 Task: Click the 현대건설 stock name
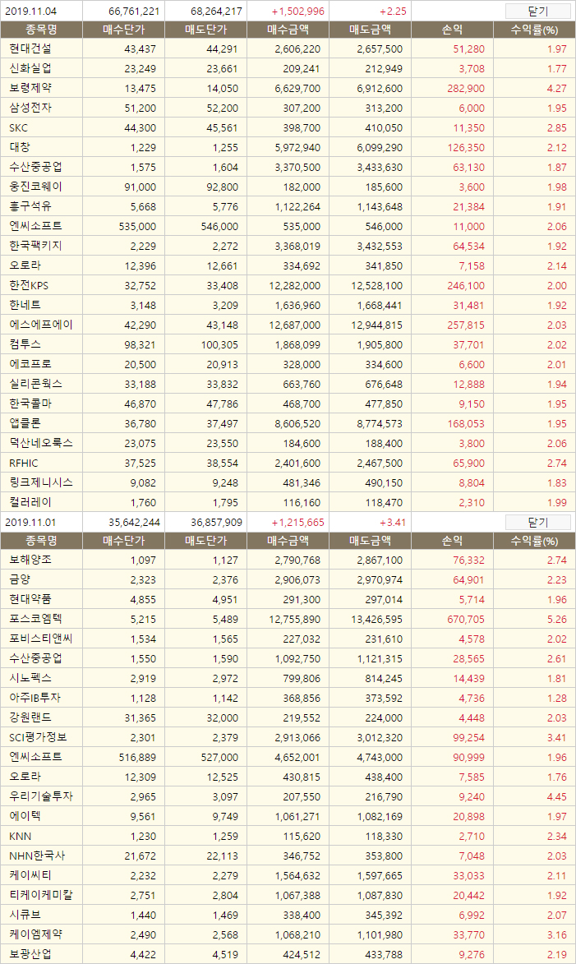(30, 48)
